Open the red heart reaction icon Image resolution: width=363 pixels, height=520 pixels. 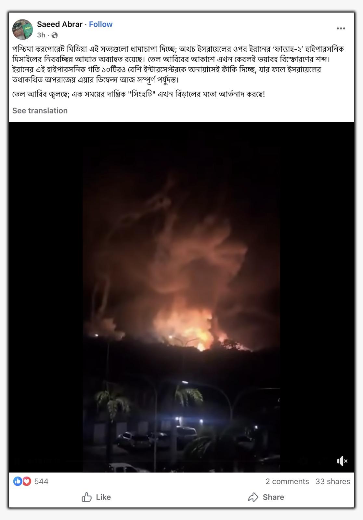click(27, 481)
